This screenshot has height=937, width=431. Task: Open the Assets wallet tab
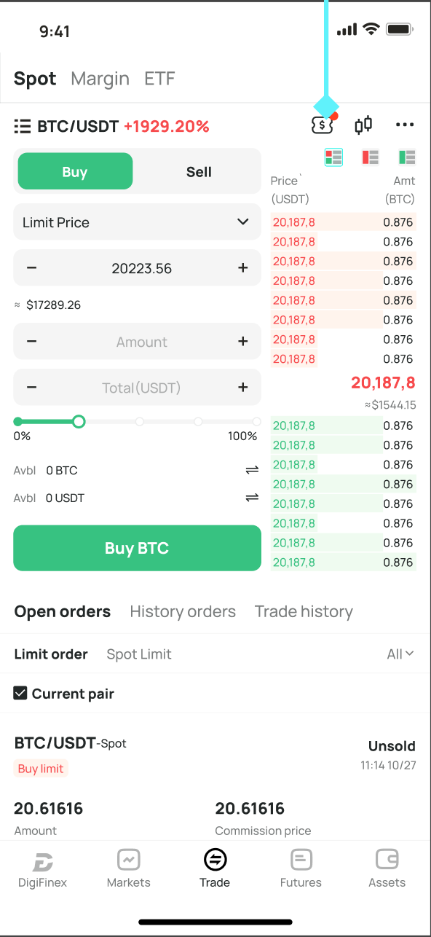click(x=387, y=869)
